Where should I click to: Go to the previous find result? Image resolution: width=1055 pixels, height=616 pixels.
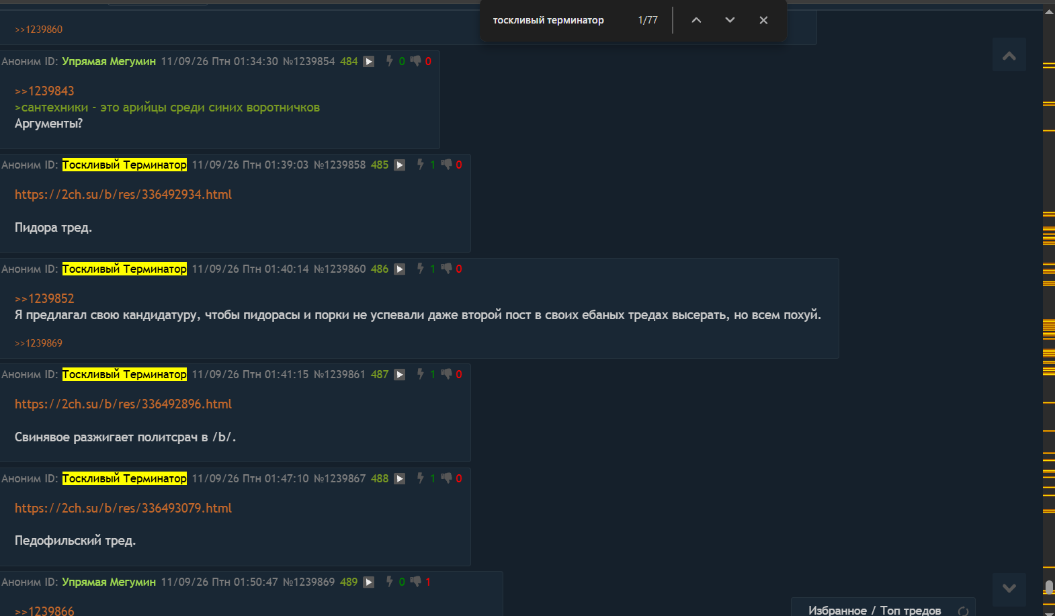pyautogui.click(x=696, y=20)
